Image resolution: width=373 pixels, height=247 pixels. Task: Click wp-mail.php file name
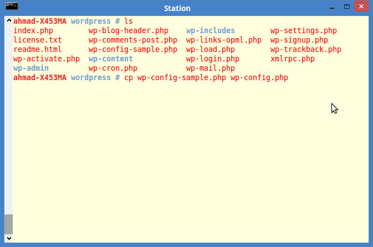210,69
